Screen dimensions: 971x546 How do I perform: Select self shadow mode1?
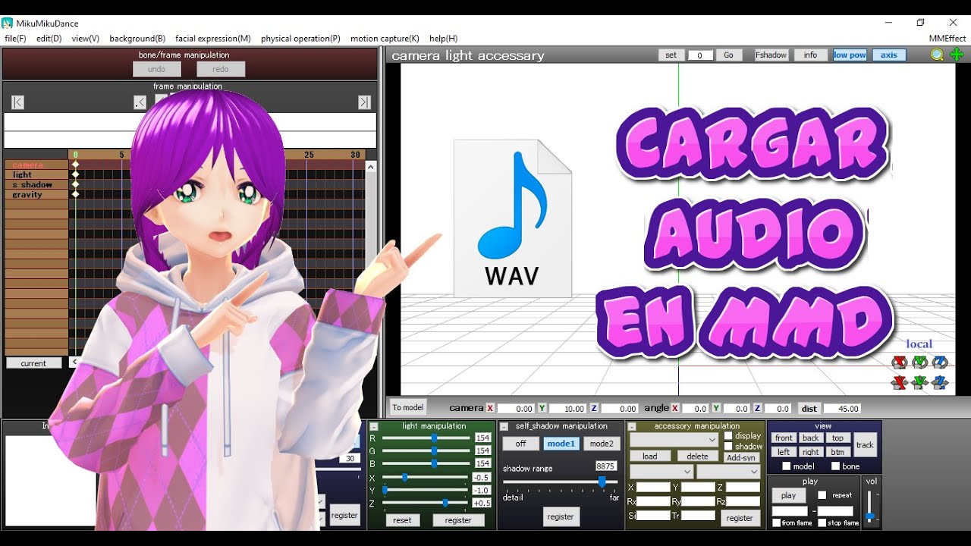561,444
